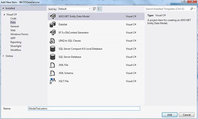Select the XSLT File template icon

tap(53, 81)
